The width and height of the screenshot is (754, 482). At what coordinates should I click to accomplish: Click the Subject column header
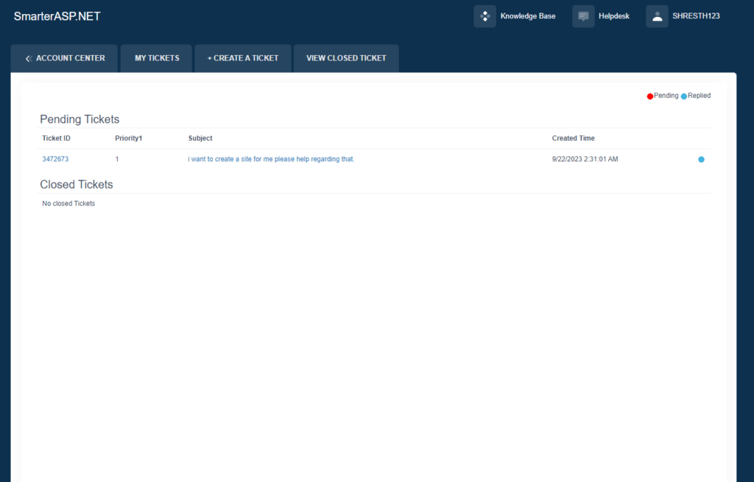click(200, 138)
